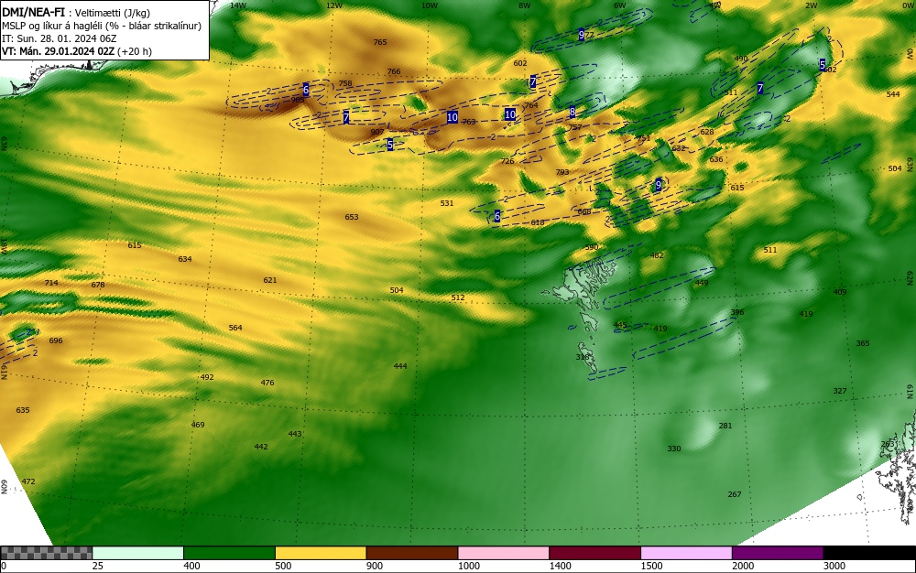Click the 2W longitude label
This screenshot has width=916, height=573.
coord(811,5)
